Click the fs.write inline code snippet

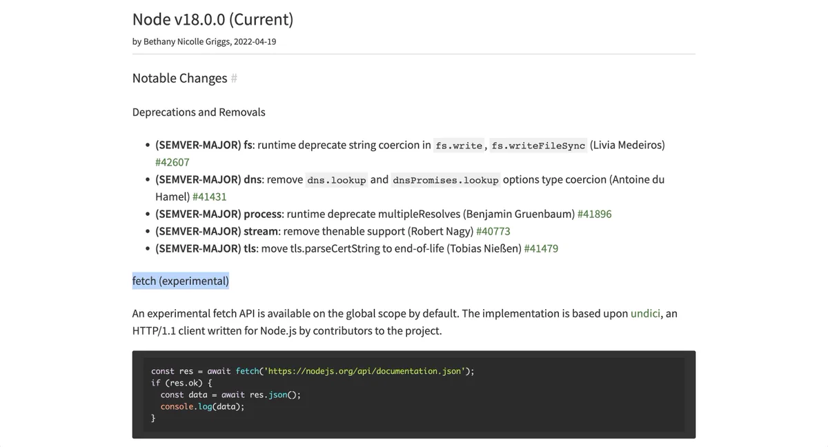459,146
